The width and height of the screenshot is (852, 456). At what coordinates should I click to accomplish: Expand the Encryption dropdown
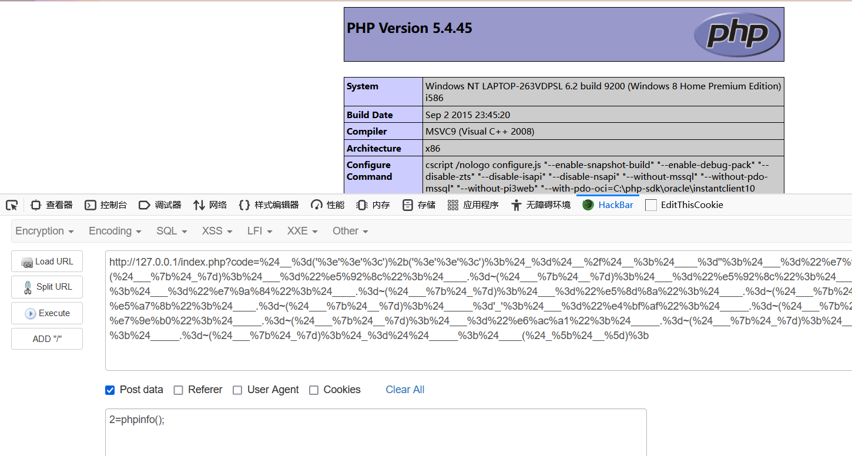(45, 231)
